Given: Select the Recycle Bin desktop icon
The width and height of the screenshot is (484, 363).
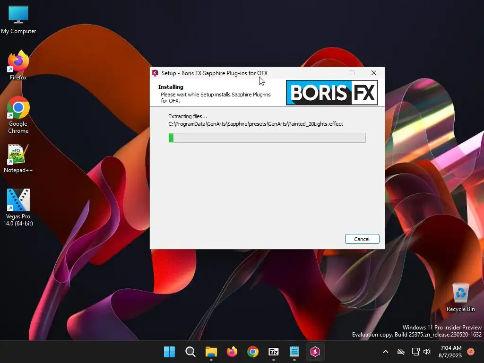Looking at the screenshot, I should [x=460, y=297].
